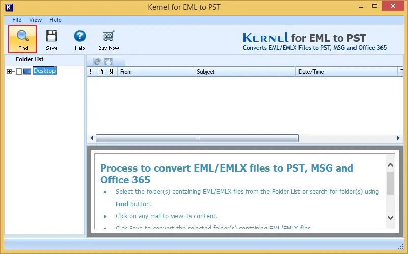Select the Desktop folder label

[44, 71]
